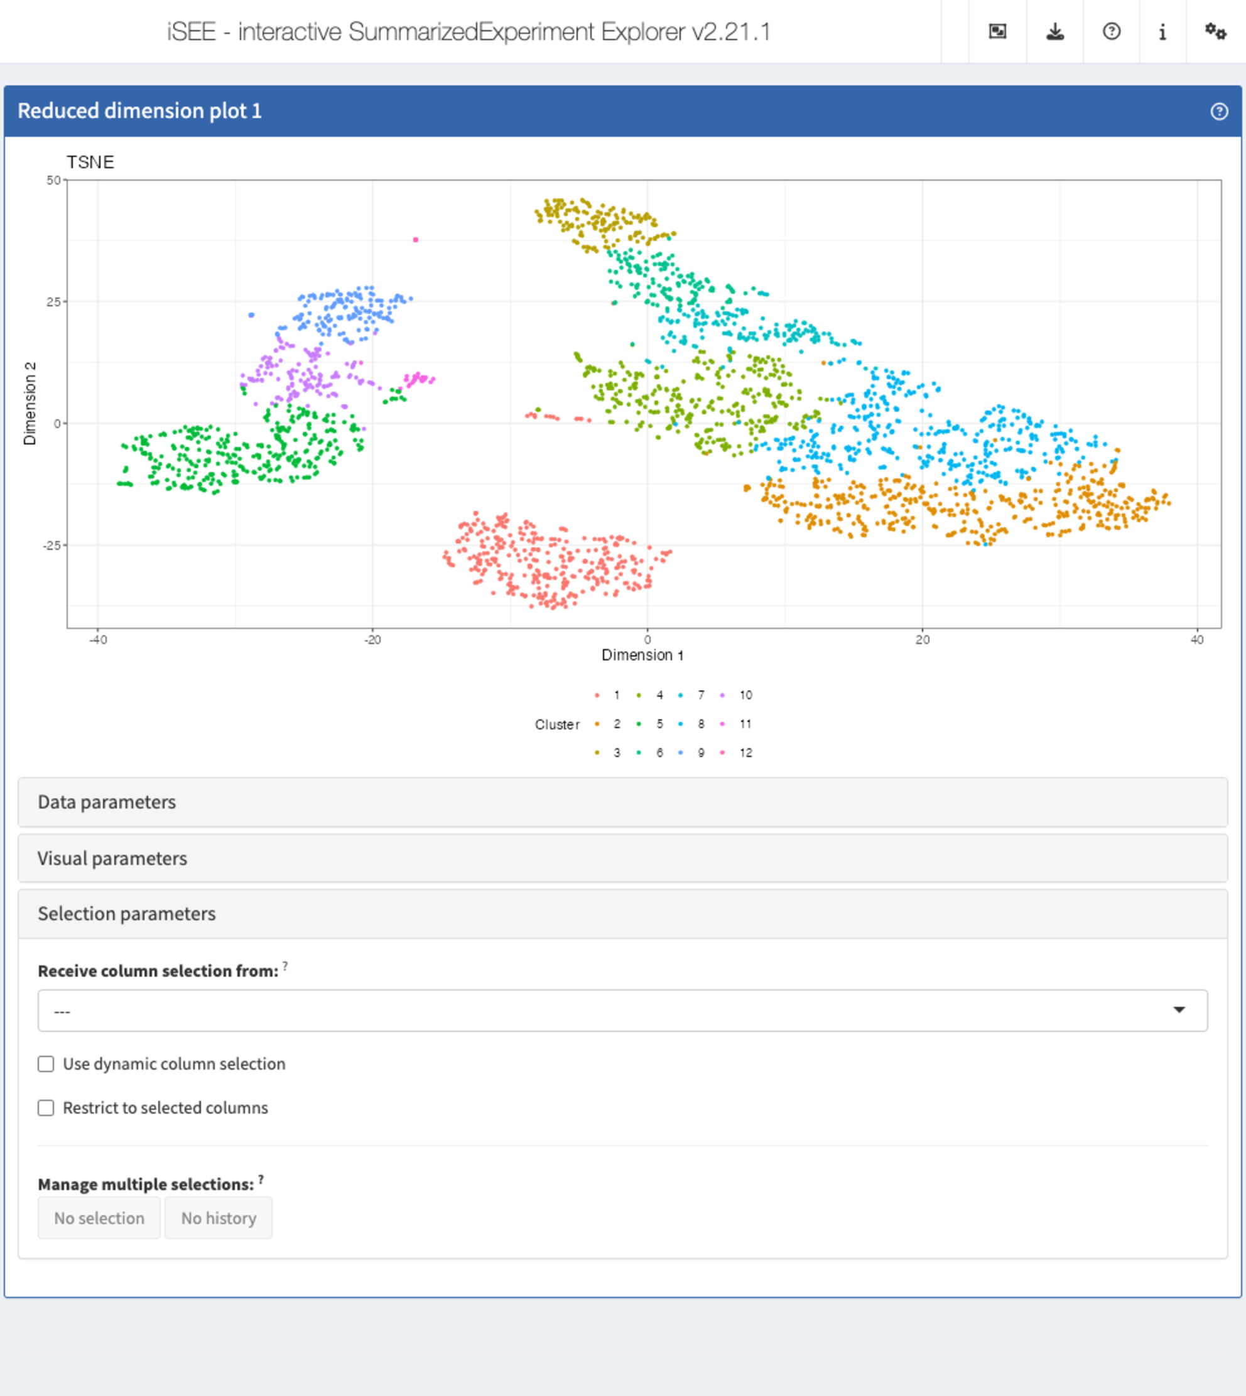The height and width of the screenshot is (1396, 1246).
Task: Click the iSEE application title
Action: [469, 32]
